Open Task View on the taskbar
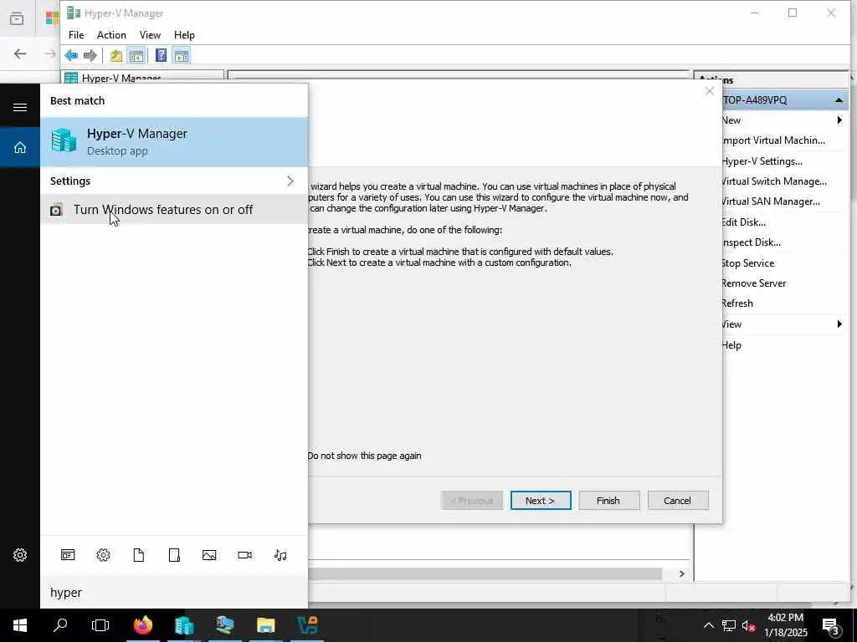 pyautogui.click(x=100, y=625)
